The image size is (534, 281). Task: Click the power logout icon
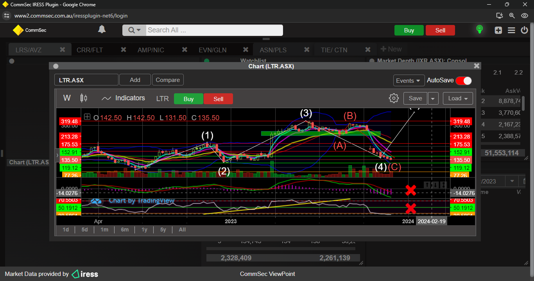click(x=525, y=30)
